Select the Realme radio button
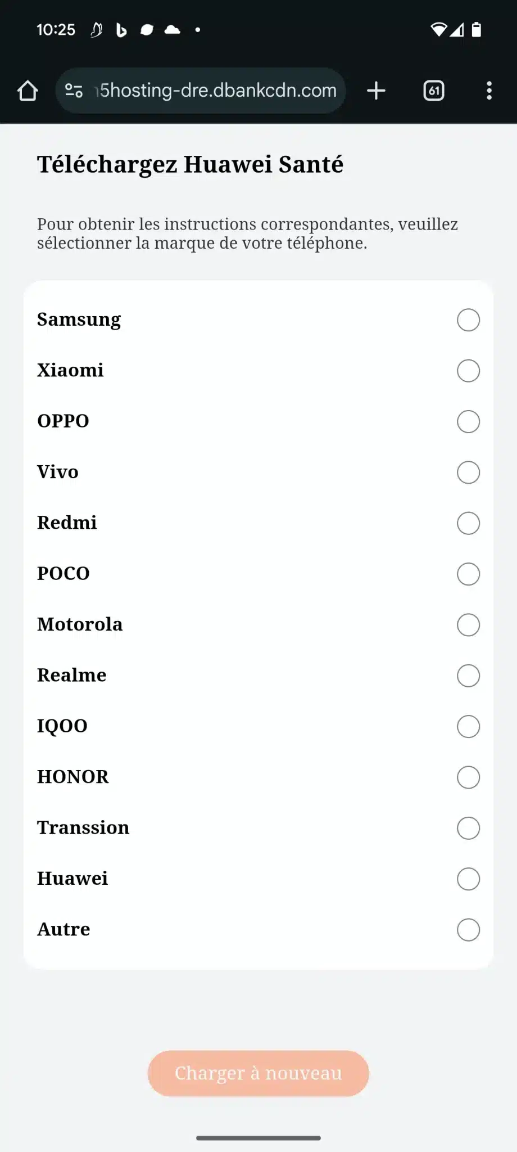The width and height of the screenshot is (517, 1152). (x=468, y=676)
